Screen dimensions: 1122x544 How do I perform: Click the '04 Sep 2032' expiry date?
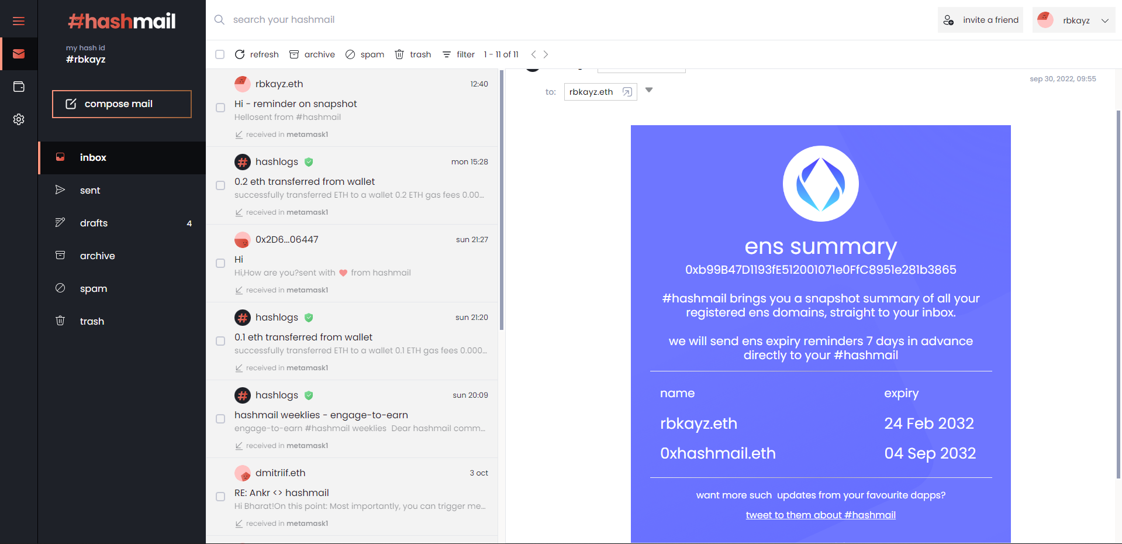(930, 453)
